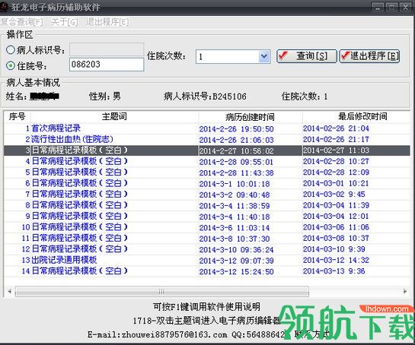
Task: Click the 退出程序[E] button with red checkmark
Action: click(x=369, y=56)
